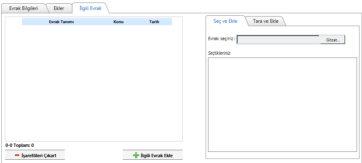362x163 pixels.
Task: Click the İlgili Evrak Ekle button
Action: pos(153,155)
